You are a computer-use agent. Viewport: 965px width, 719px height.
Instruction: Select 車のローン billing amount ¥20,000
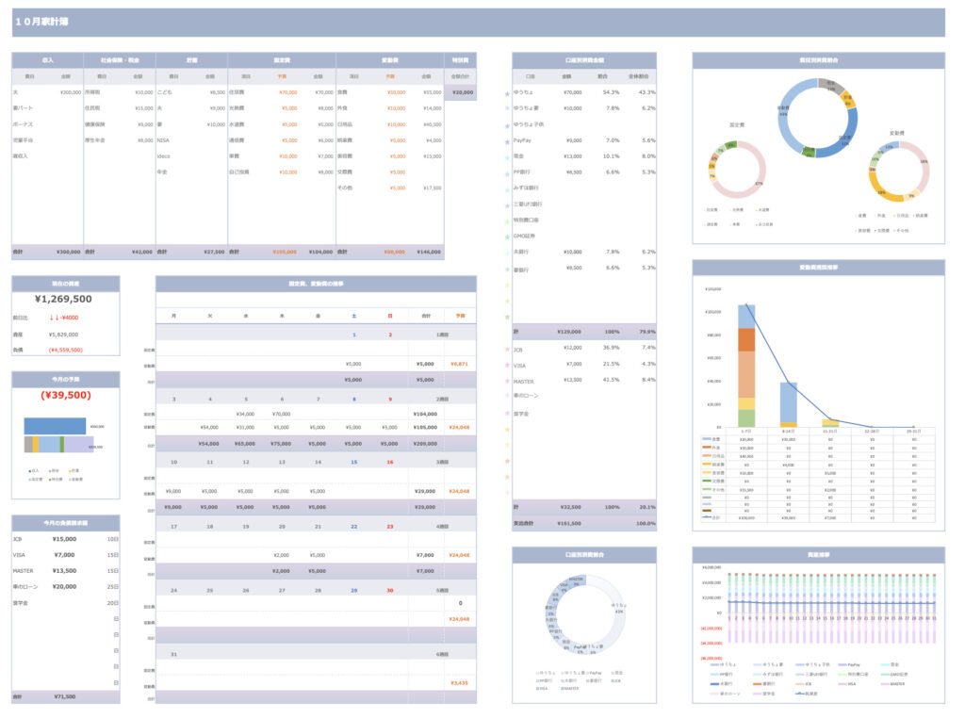[x=65, y=587]
